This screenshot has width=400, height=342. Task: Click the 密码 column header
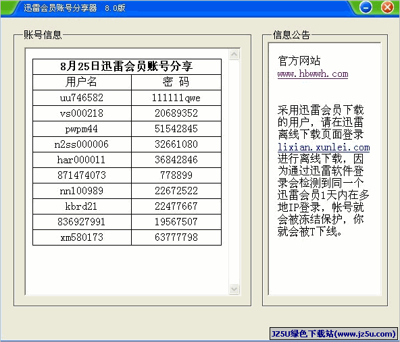point(176,82)
